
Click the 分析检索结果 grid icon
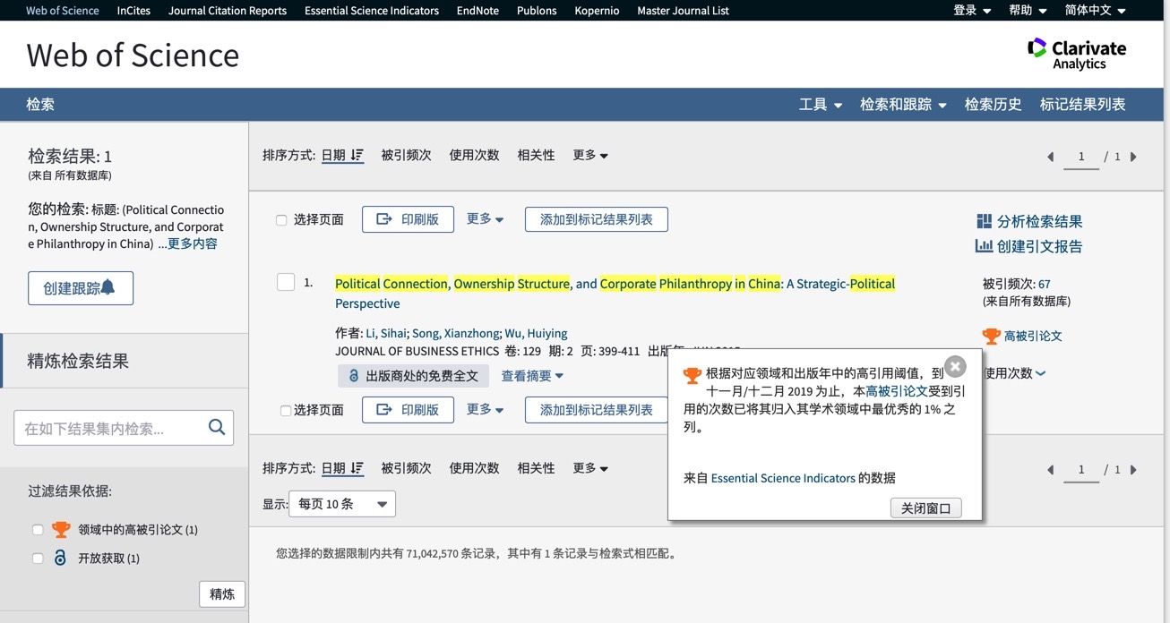point(985,221)
